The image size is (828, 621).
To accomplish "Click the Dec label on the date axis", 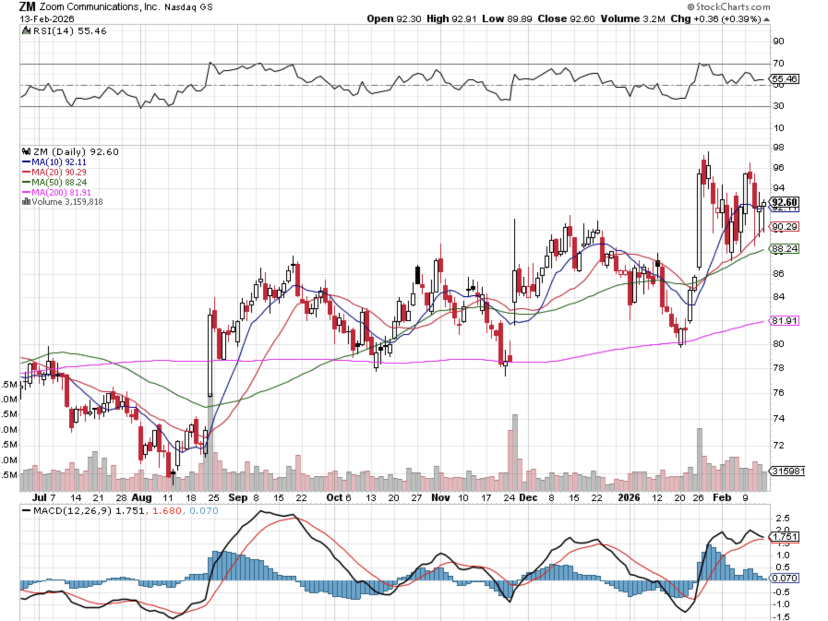I will tap(528, 497).
